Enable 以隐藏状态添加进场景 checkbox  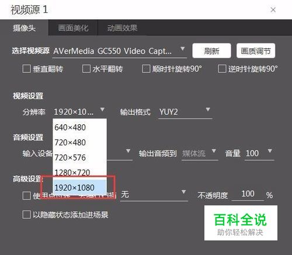click(x=27, y=215)
